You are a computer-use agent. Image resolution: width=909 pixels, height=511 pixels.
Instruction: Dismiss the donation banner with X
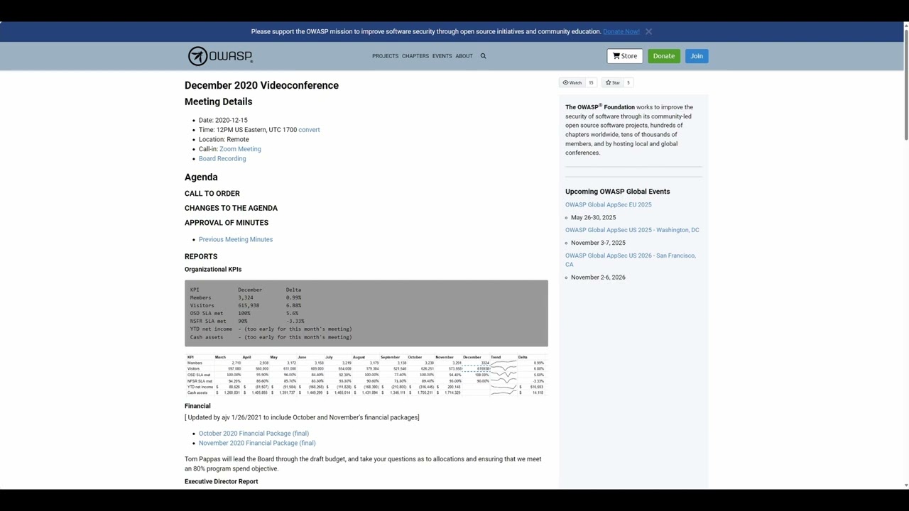pyautogui.click(x=648, y=31)
